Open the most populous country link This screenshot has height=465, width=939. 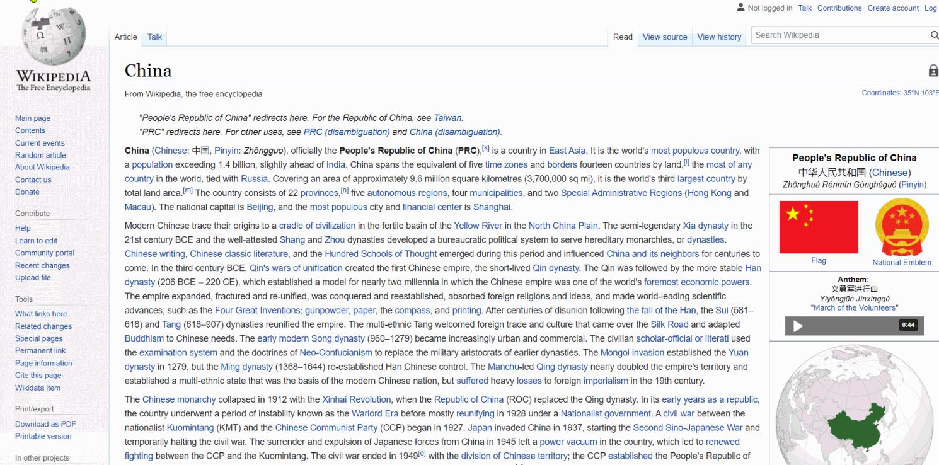tap(696, 151)
